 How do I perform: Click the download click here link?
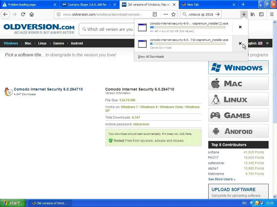185,134
